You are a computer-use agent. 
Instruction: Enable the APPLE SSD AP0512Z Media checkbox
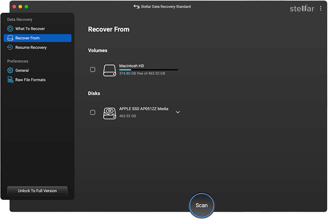point(93,112)
